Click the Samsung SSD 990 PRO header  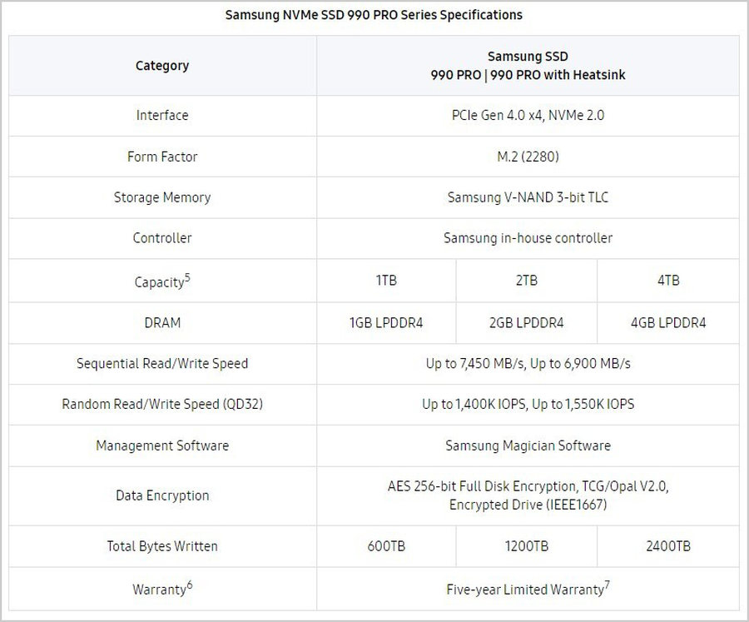point(528,66)
